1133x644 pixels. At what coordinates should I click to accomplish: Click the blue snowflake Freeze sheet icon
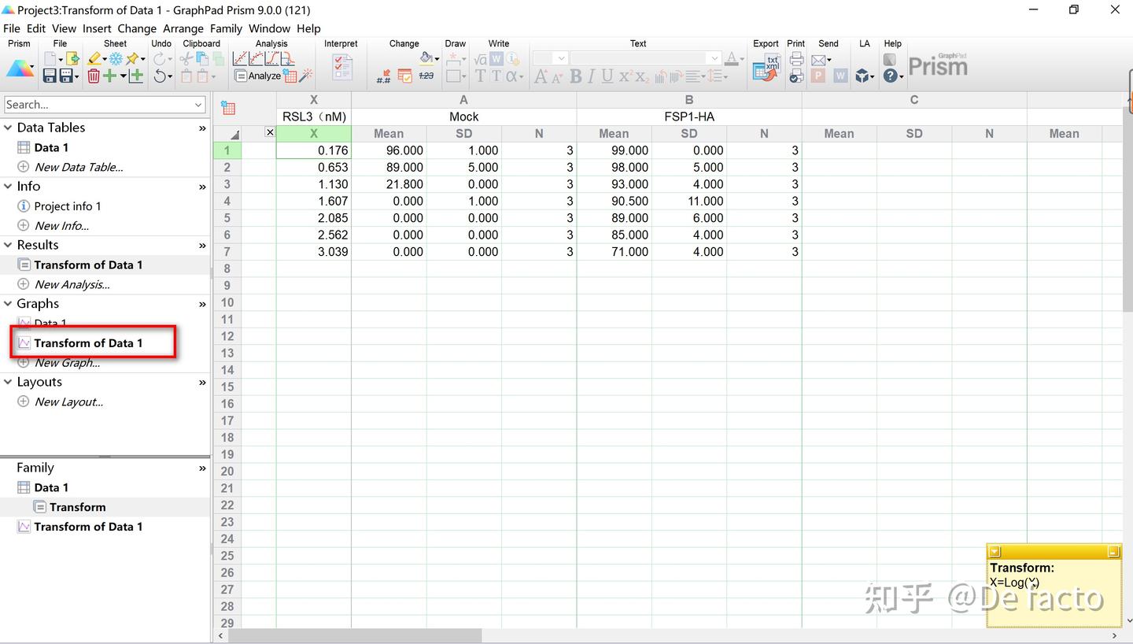[116, 58]
